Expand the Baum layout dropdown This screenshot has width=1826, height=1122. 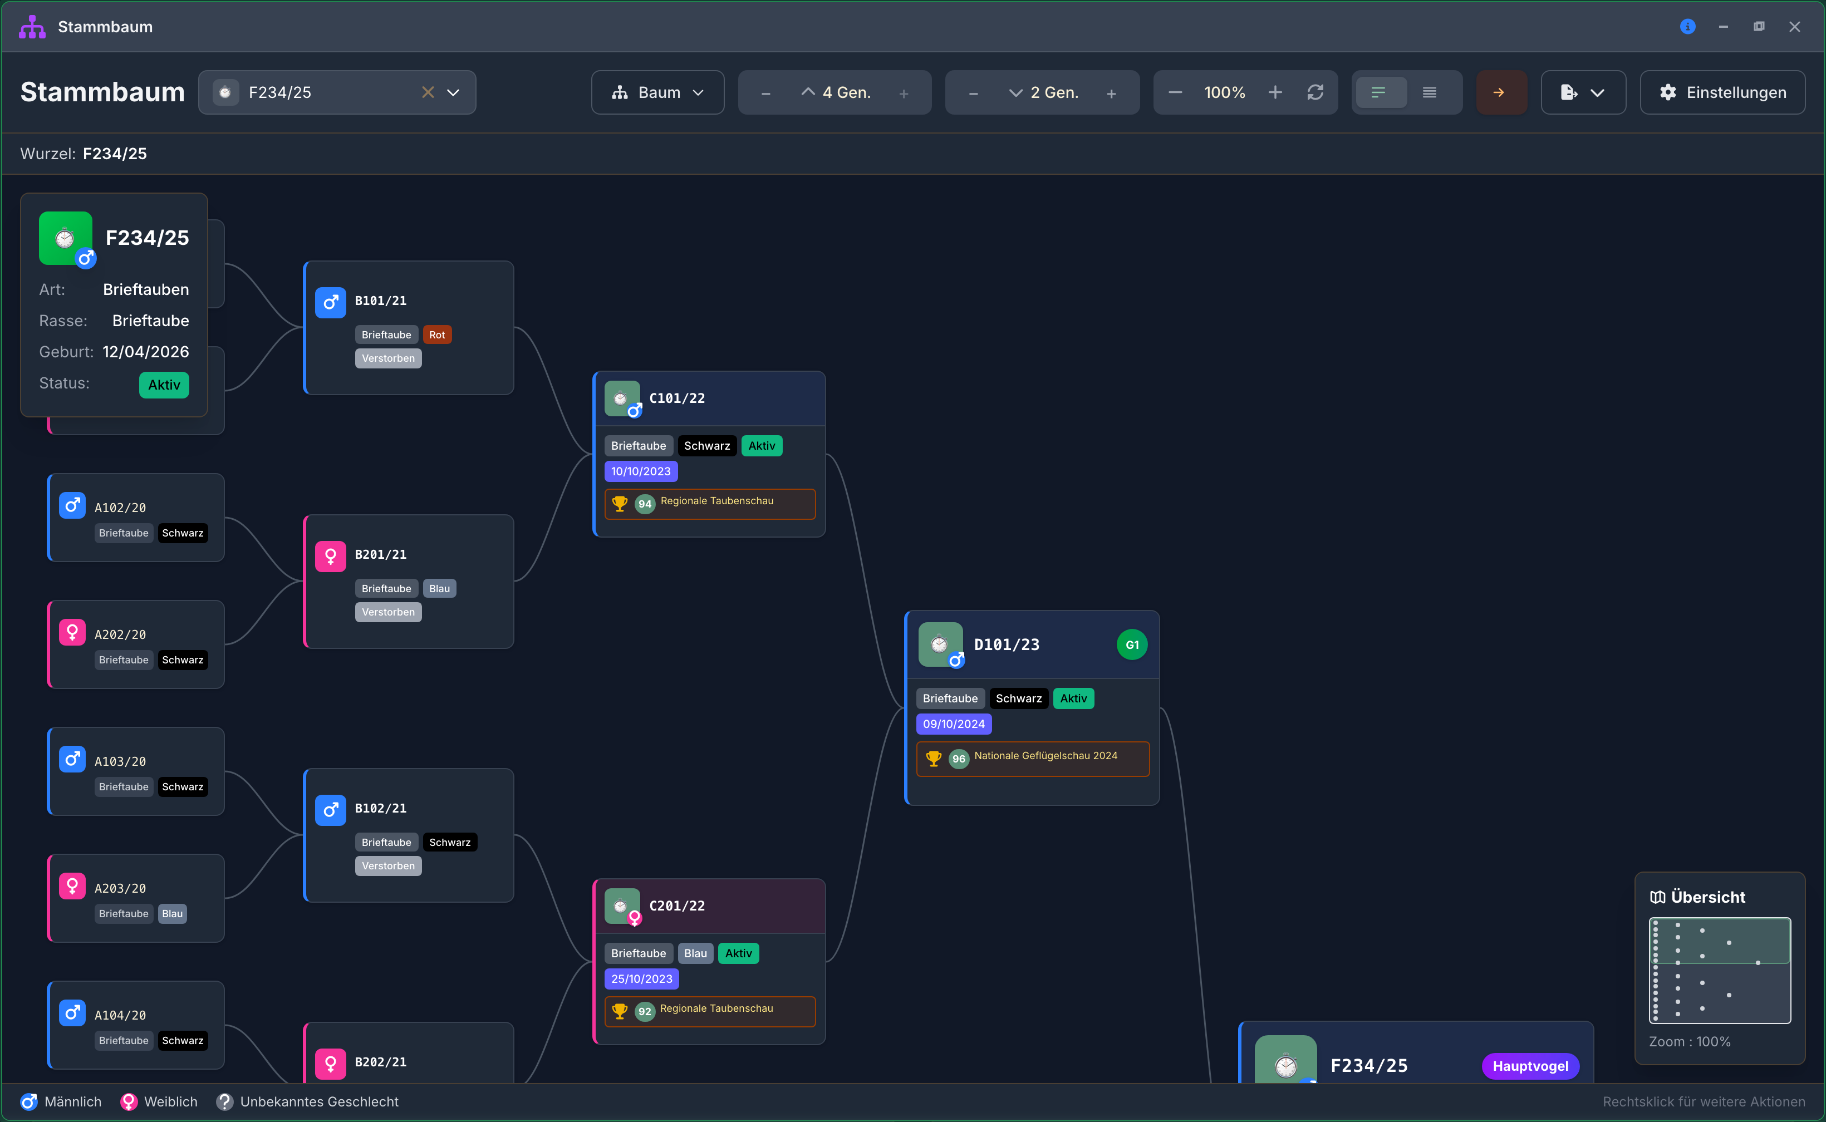(x=657, y=93)
